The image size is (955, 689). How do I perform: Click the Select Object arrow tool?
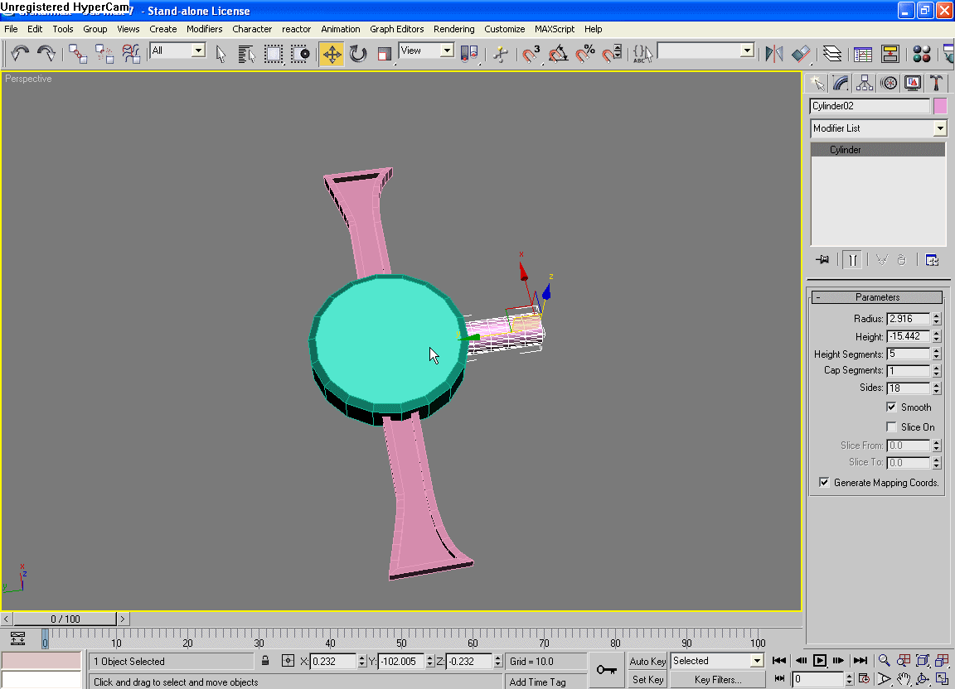221,54
